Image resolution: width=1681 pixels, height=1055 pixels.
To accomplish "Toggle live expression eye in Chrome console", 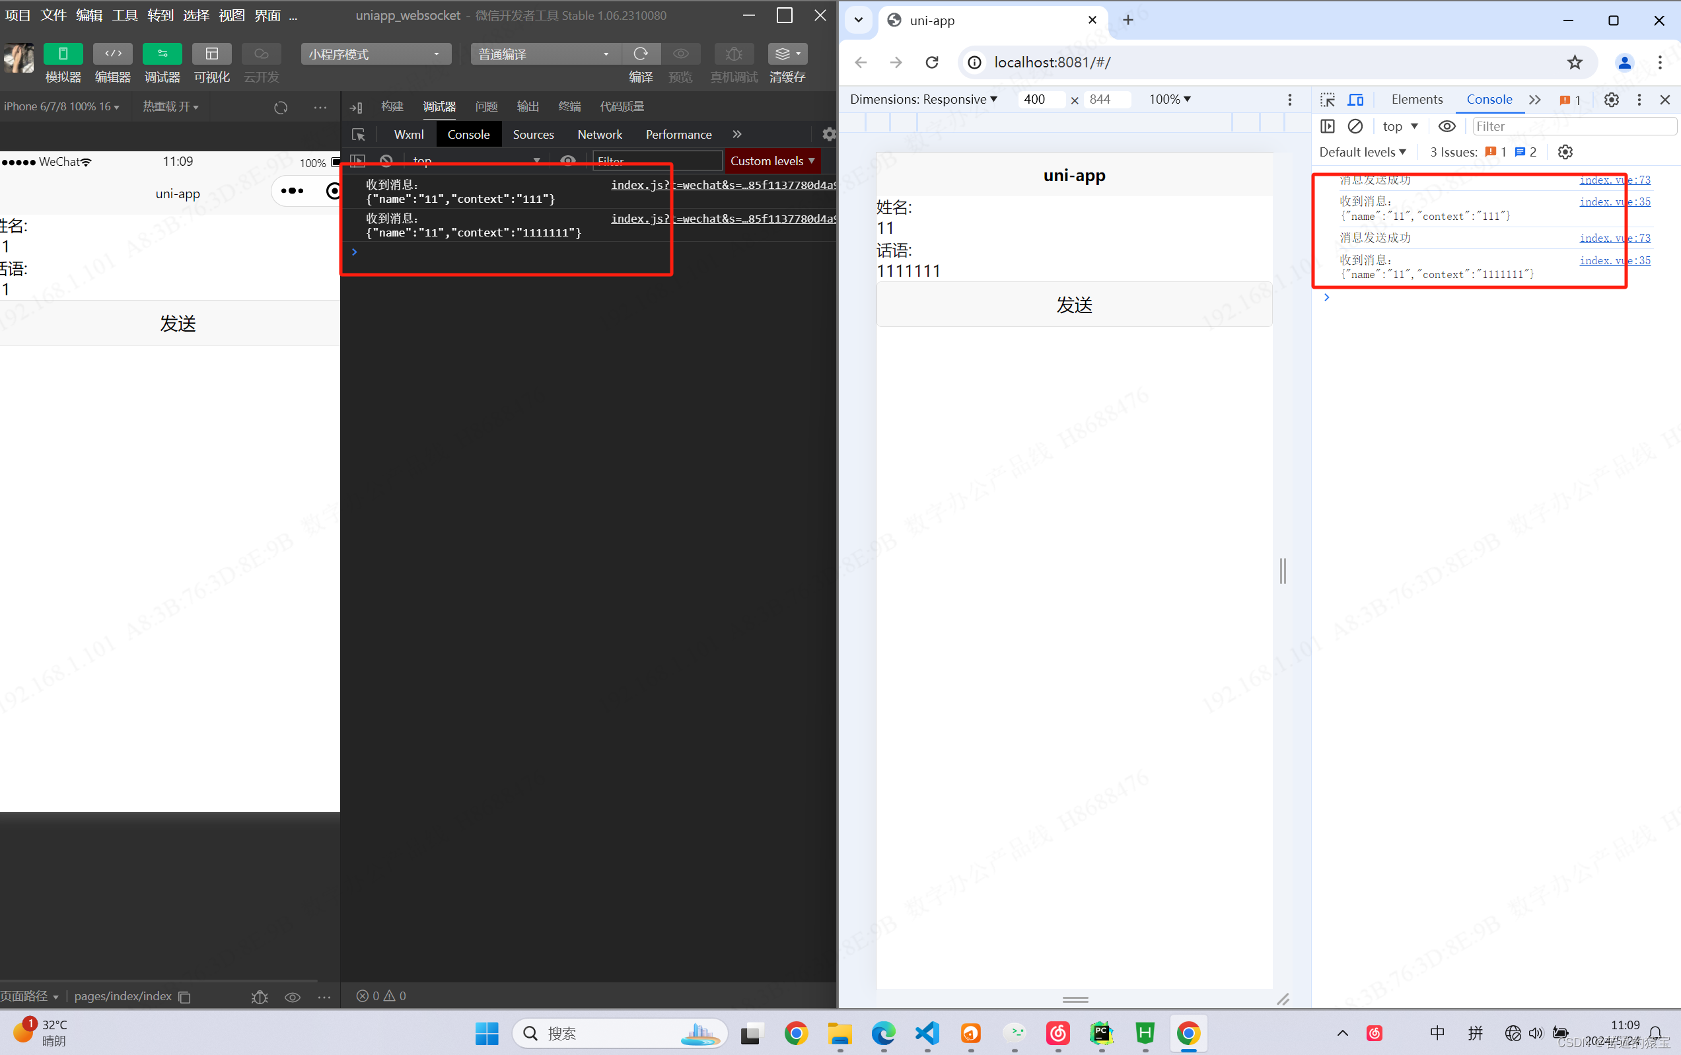I will [1447, 126].
